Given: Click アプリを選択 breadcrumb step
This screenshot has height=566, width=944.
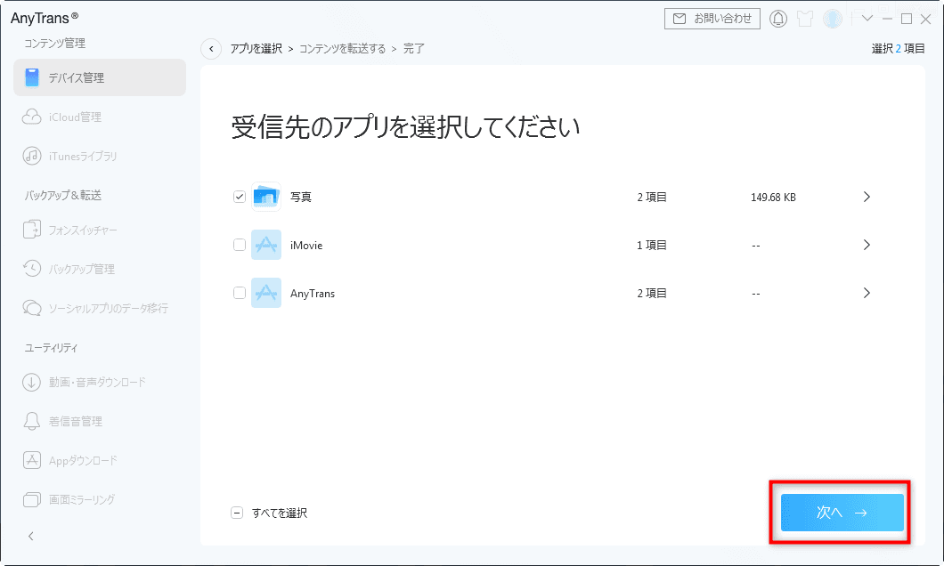Looking at the screenshot, I should pos(256,49).
